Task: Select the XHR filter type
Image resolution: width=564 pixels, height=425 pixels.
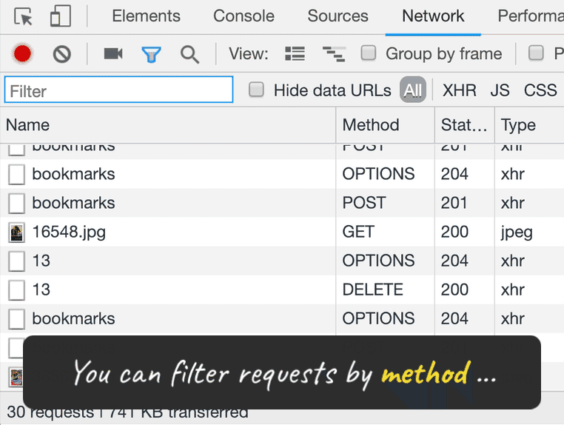Action: point(459,90)
